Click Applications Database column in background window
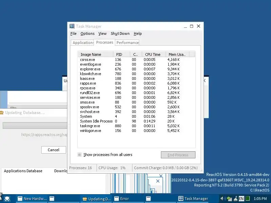This screenshot has width=271, height=203. (x=23, y=171)
